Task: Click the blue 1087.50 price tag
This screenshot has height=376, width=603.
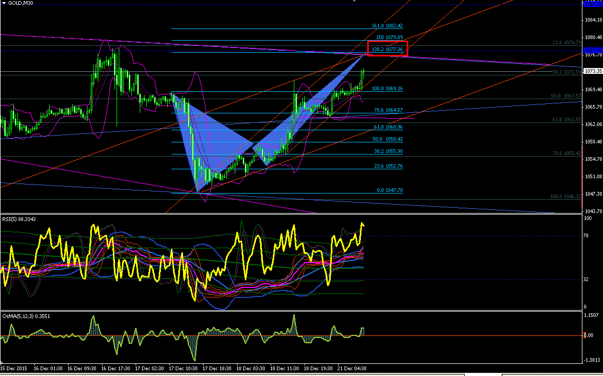Action: coord(593,4)
